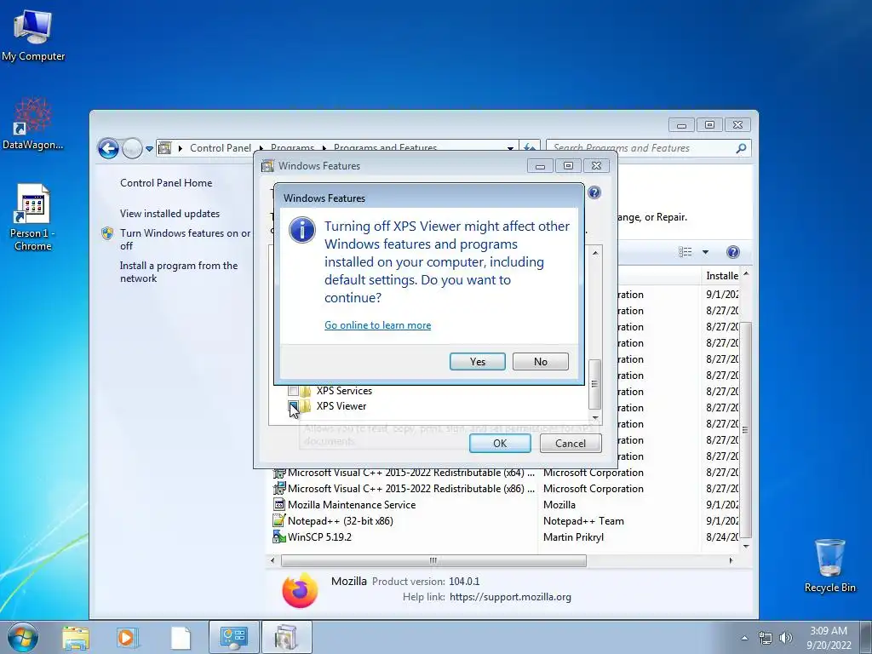The height and width of the screenshot is (654, 872).
Task: Confirm with the Yes button
Action: 477,361
